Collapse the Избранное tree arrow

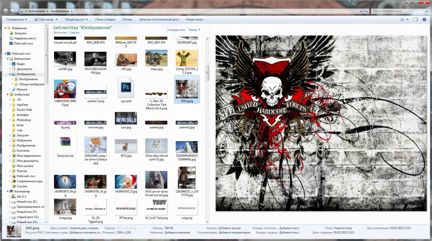click(x=5, y=28)
